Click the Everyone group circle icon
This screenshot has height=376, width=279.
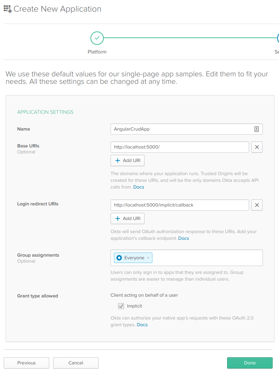(x=119, y=258)
